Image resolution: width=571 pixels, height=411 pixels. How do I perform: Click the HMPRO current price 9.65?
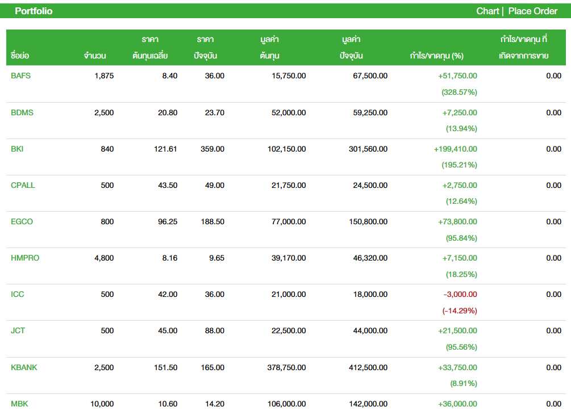(216, 258)
